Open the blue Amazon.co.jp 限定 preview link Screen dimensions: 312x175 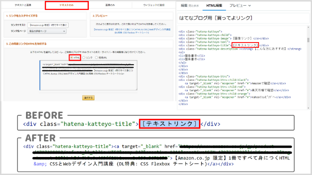coord(132,31)
